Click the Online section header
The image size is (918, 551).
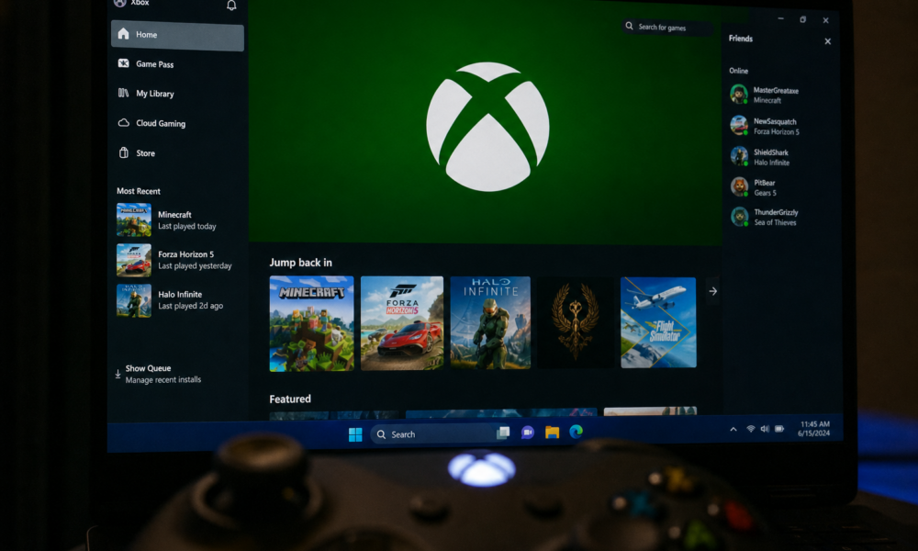(x=738, y=71)
